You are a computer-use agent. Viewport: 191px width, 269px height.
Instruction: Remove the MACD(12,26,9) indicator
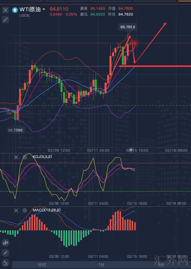[16, 210]
